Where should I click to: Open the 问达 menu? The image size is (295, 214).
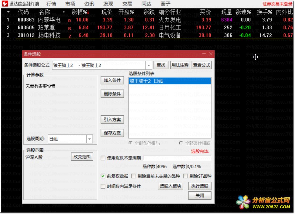coord(146,4)
